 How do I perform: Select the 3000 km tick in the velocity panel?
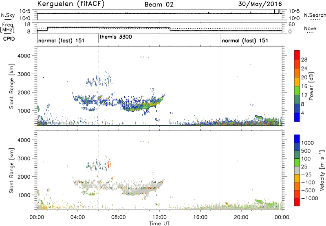pyautogui.click(x=24, y=158)
